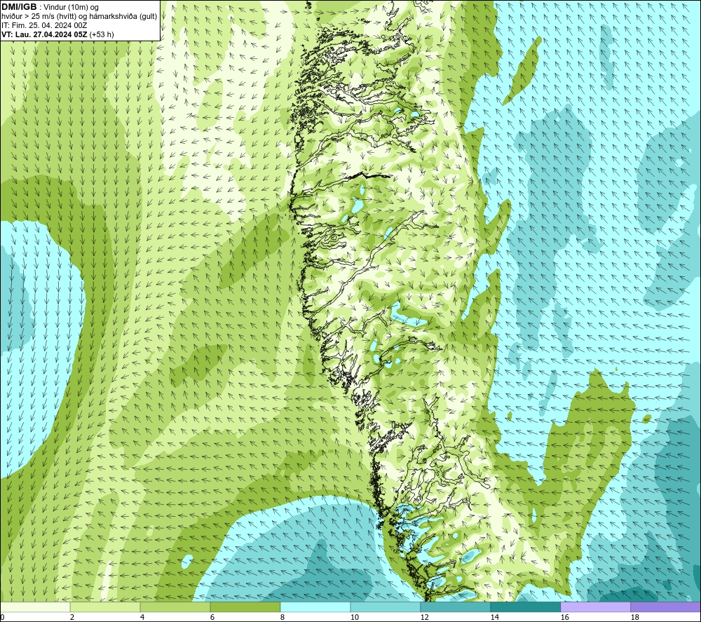This screenshot has height=622, width=701.
Task: Click legend scale label '14'
Action: click(494, 617)
